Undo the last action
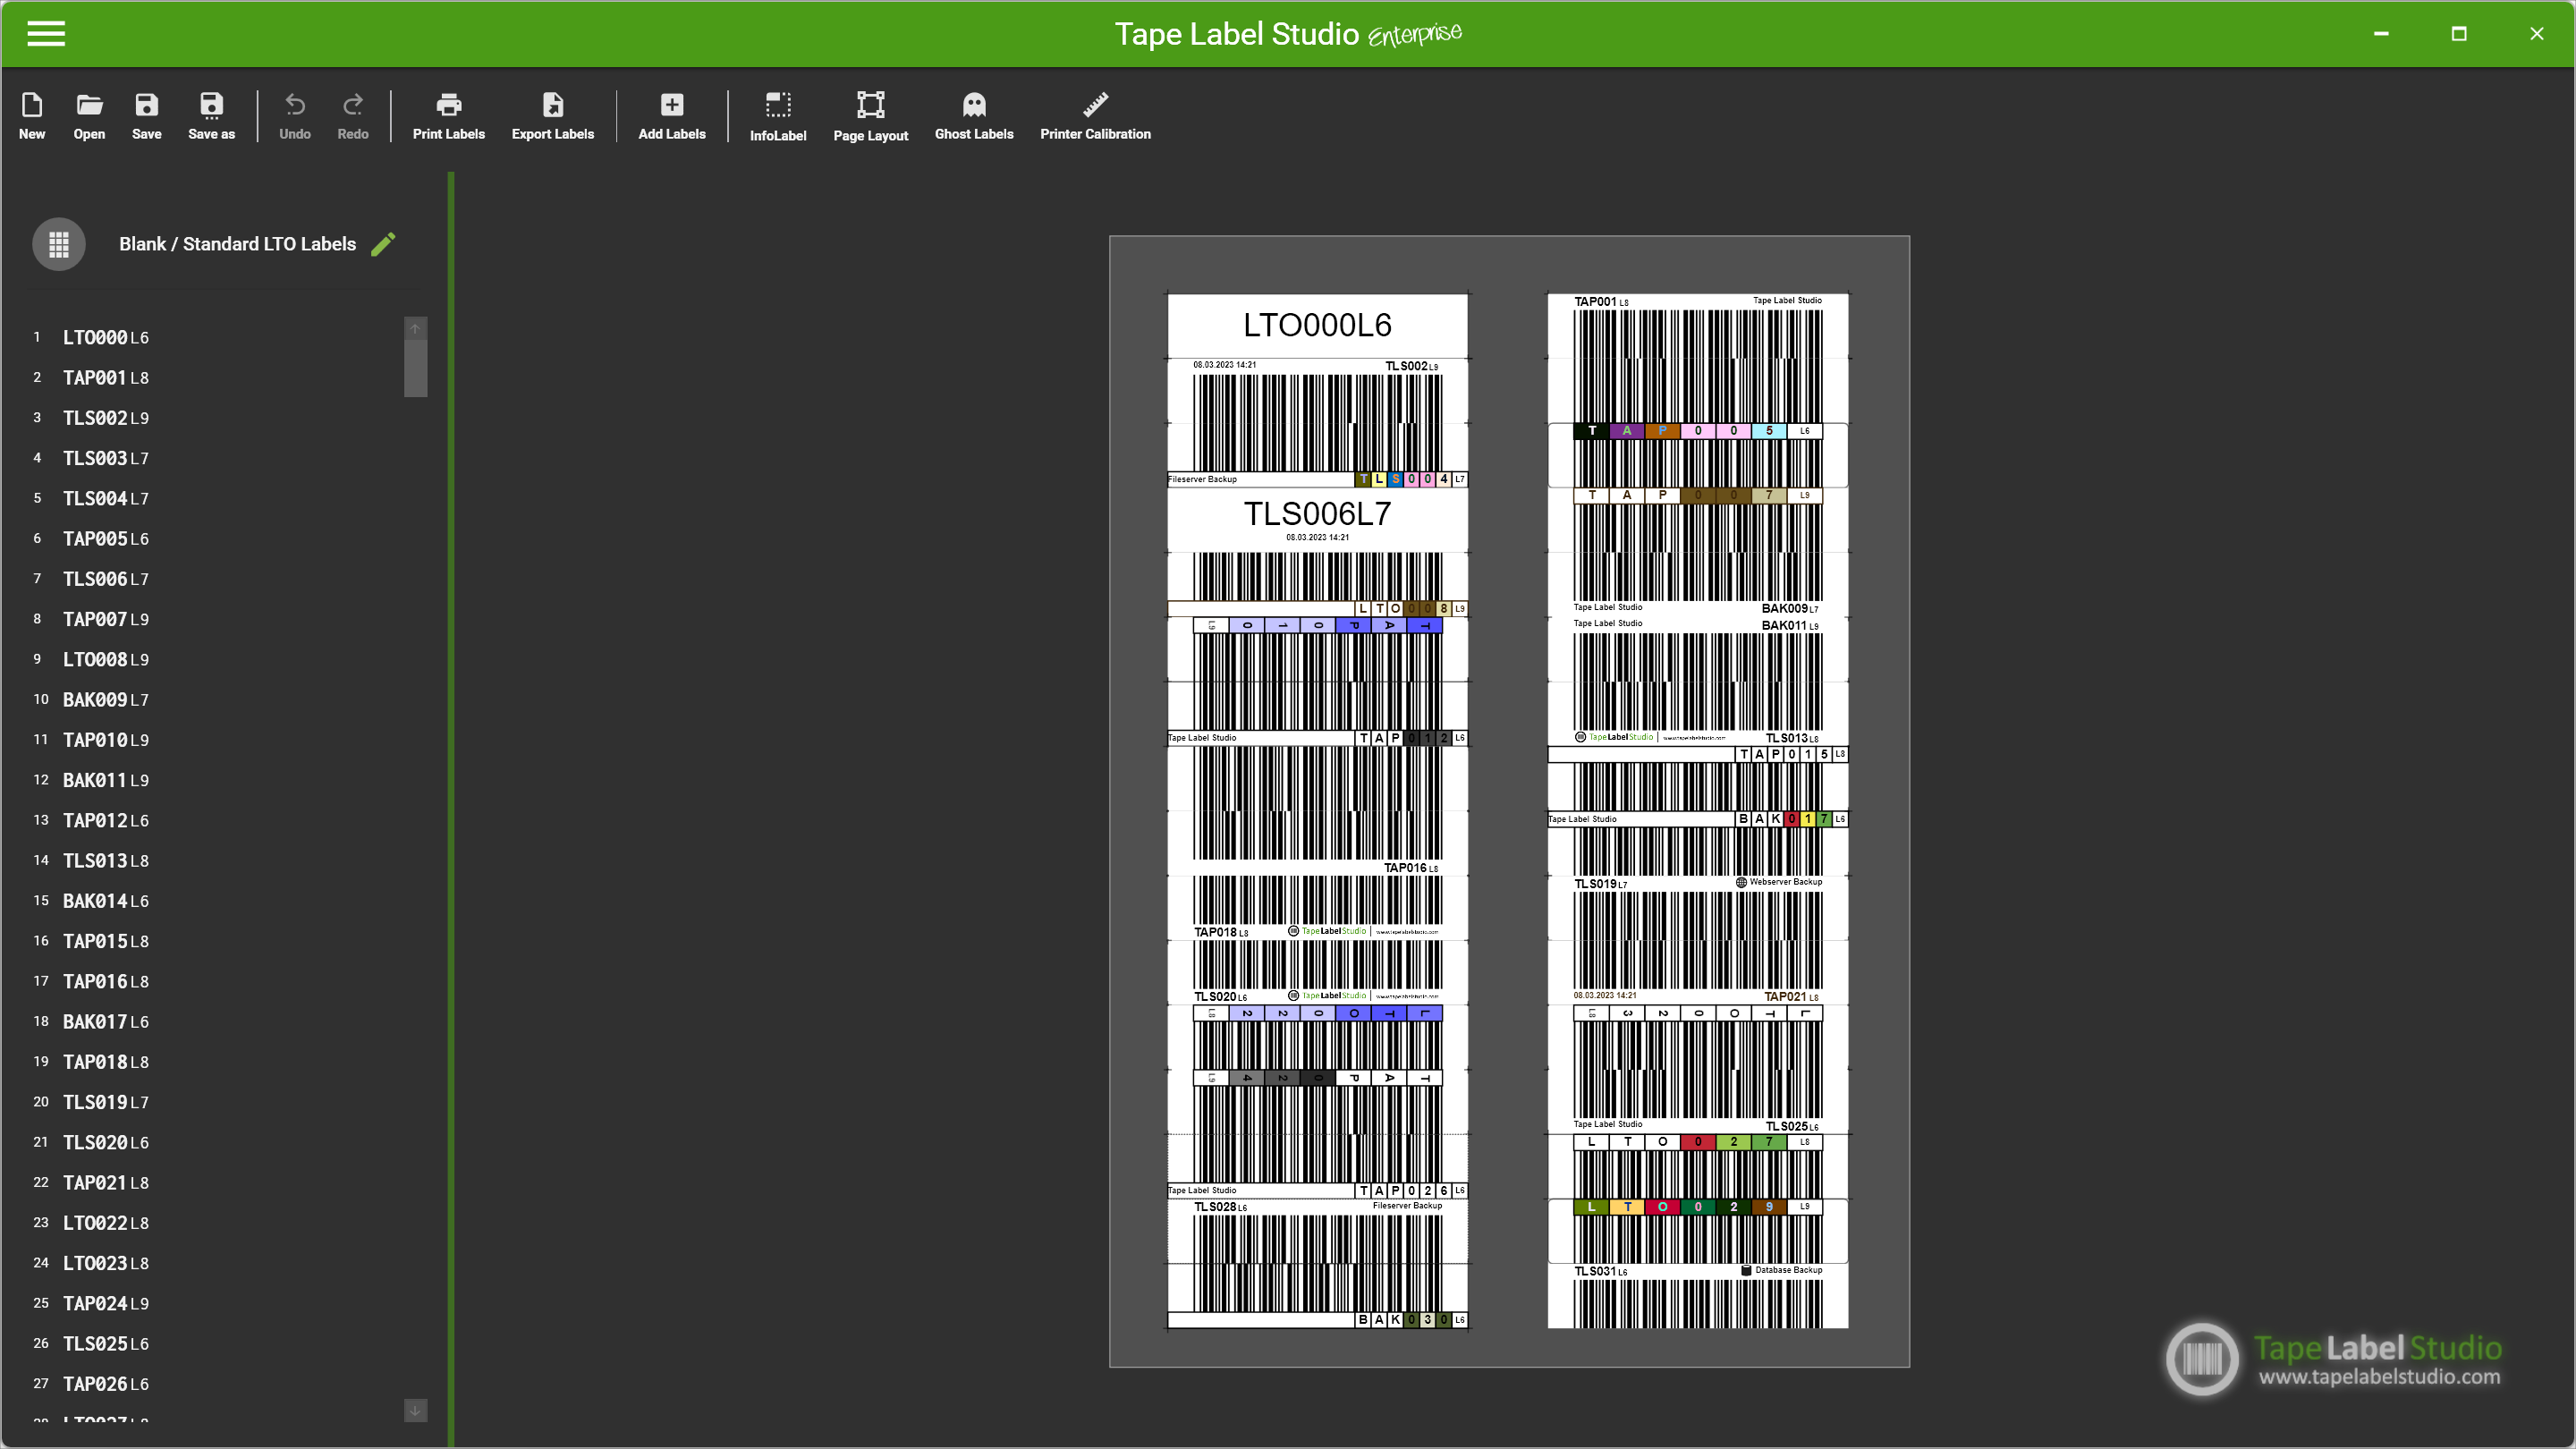2576x1449 pixels. (294, 116)
